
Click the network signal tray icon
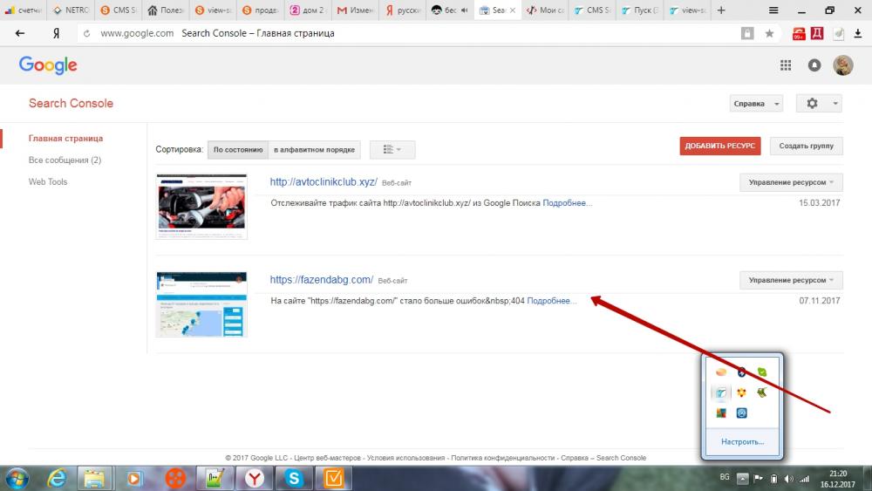804,478
